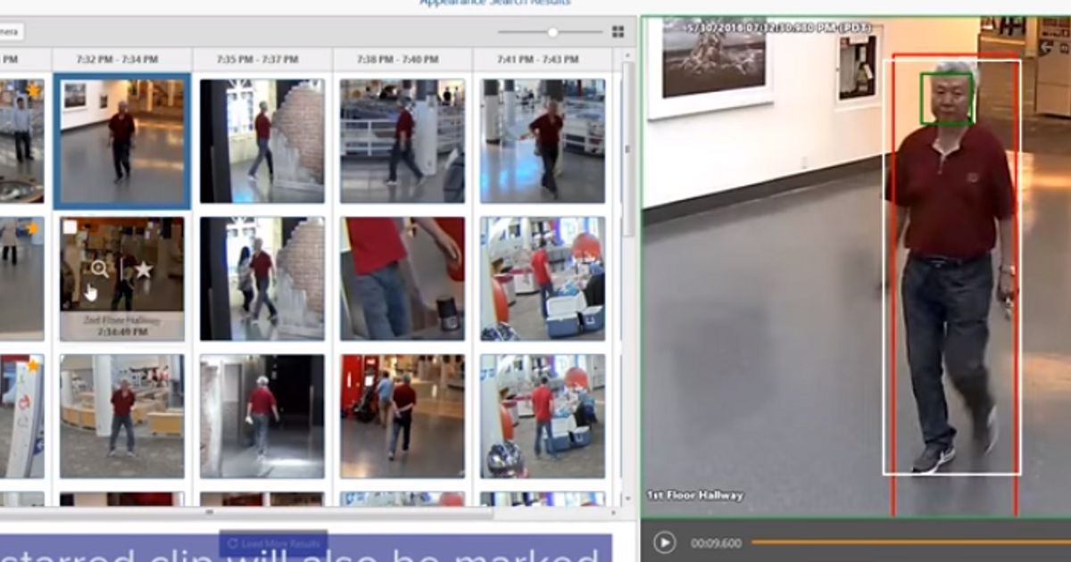The width and height of the screenshot is (1071, 562).
Task: Click the thumbnail size slider handle
Action: point(553,32)
